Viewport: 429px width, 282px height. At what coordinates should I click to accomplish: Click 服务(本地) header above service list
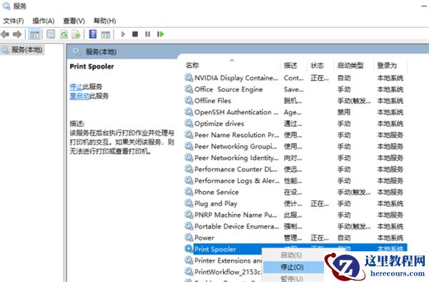click(x=101, y=52)
